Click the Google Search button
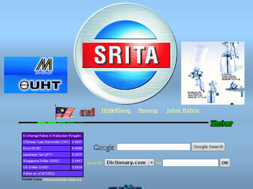The width and height of the screenshot is (253, 189). click(x=208, y=147)
